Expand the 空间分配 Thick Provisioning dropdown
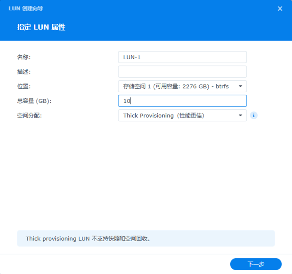Screen dimensions: 292x274 [183, 116]
